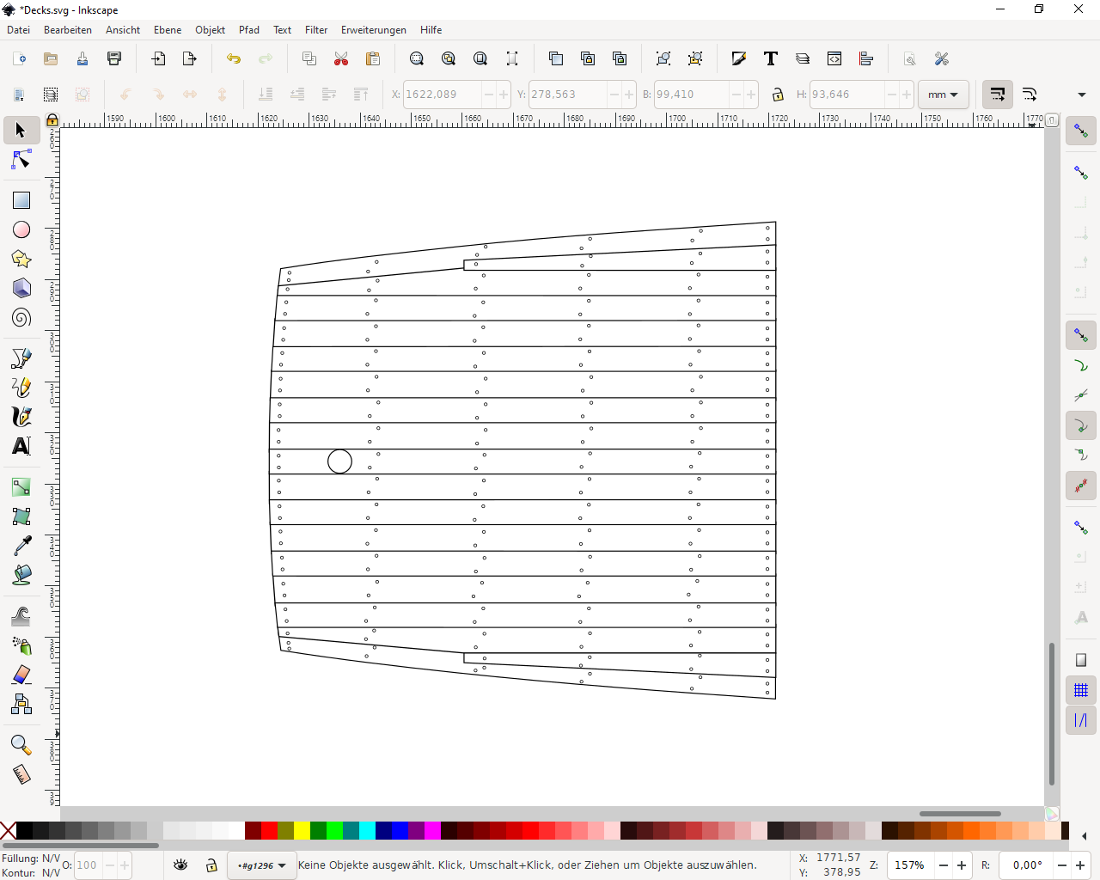Undo the last action
The image size is (1100, 880).
[x=234, y=58]
